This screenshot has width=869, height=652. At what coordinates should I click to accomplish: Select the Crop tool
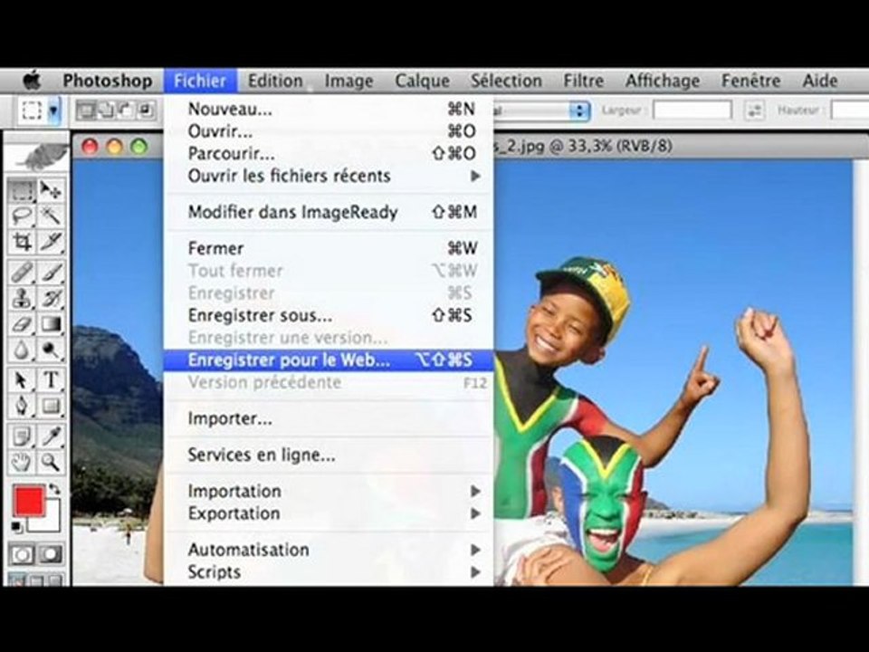(22, 241)
